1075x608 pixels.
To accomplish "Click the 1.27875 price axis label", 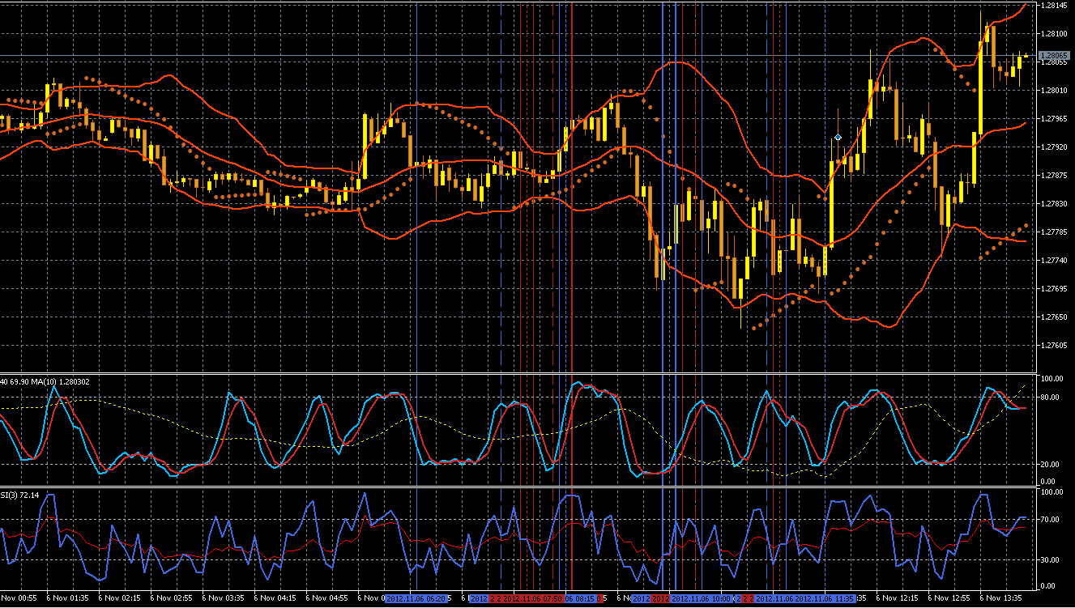I will coord(1054,176).
